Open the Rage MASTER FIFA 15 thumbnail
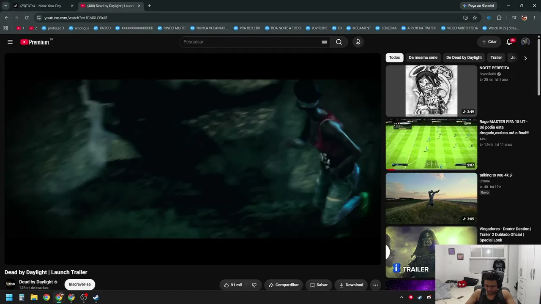 431,144
